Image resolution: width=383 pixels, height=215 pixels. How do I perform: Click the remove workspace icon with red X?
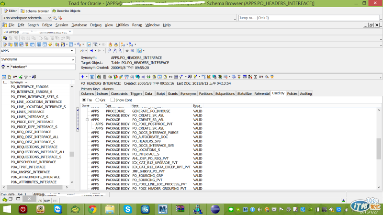tap(61, 18)
